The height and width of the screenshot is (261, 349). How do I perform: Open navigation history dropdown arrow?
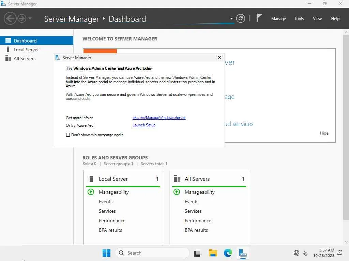coord(30,18)
